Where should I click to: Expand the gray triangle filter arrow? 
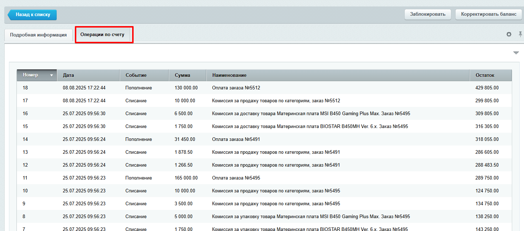pyautogui.click(x=516, y=53)
